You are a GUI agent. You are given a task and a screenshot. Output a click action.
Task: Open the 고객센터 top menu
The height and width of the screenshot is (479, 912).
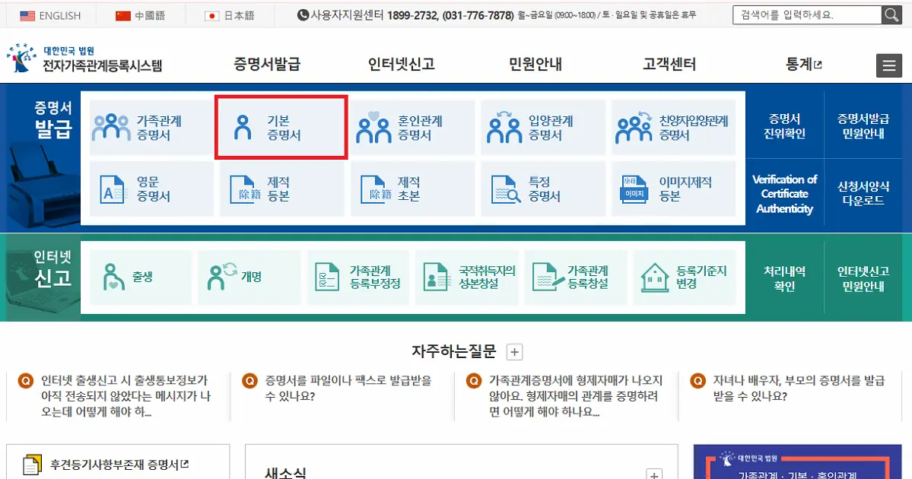point(669,64)
